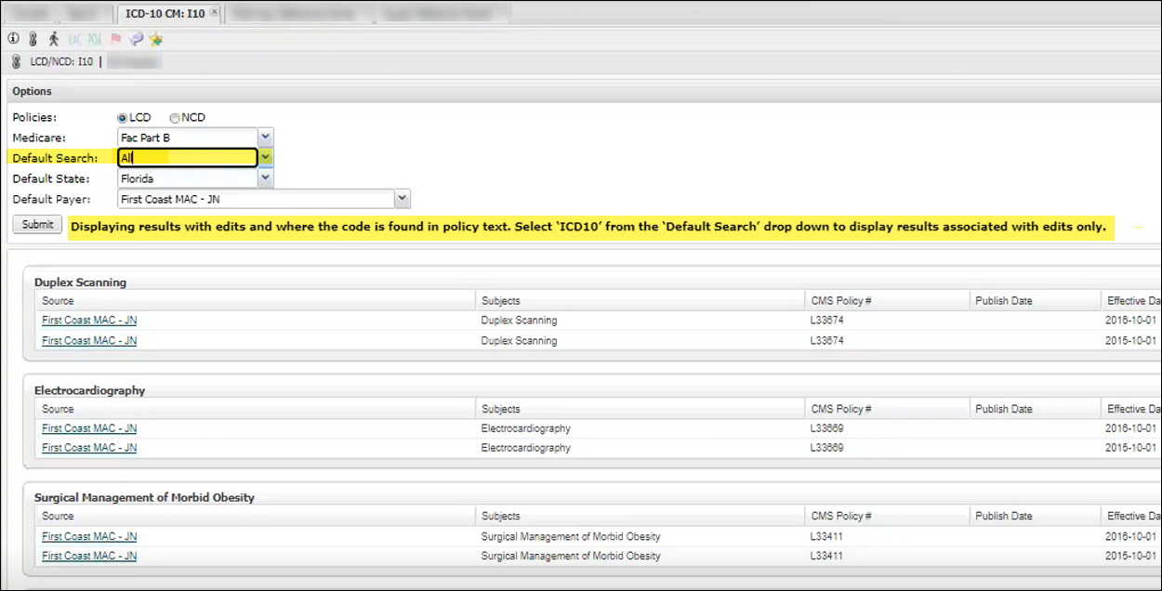Expand the Default Search dropdown arrow

click(265, 158)
